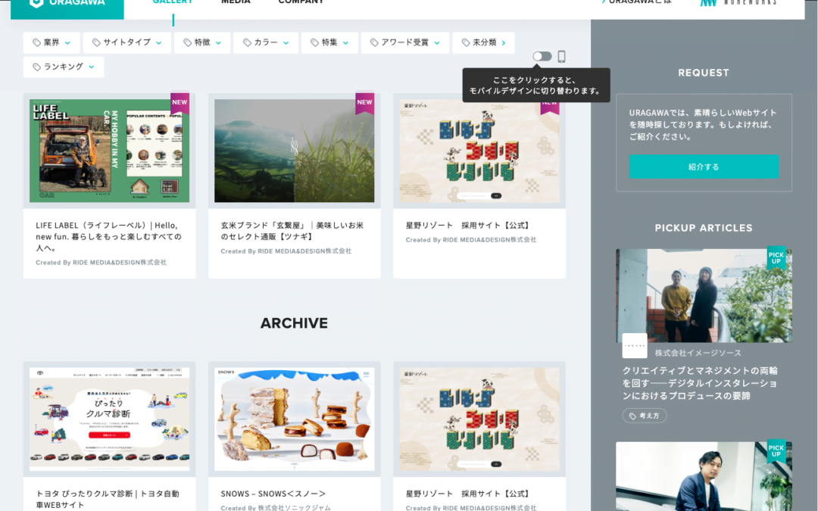Click the tag icon in 業界 filter

(36, 42)
